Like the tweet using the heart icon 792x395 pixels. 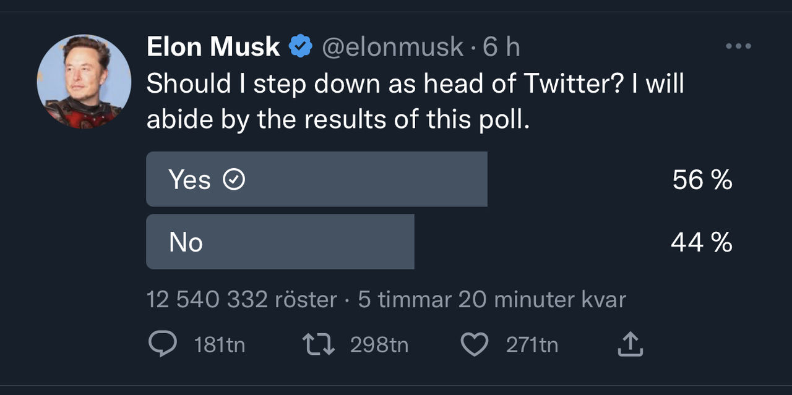pyautogui.click(x=475, y=344)
